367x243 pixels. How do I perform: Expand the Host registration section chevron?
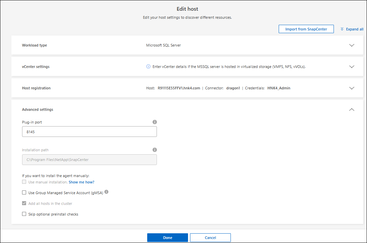coord(352,88)
